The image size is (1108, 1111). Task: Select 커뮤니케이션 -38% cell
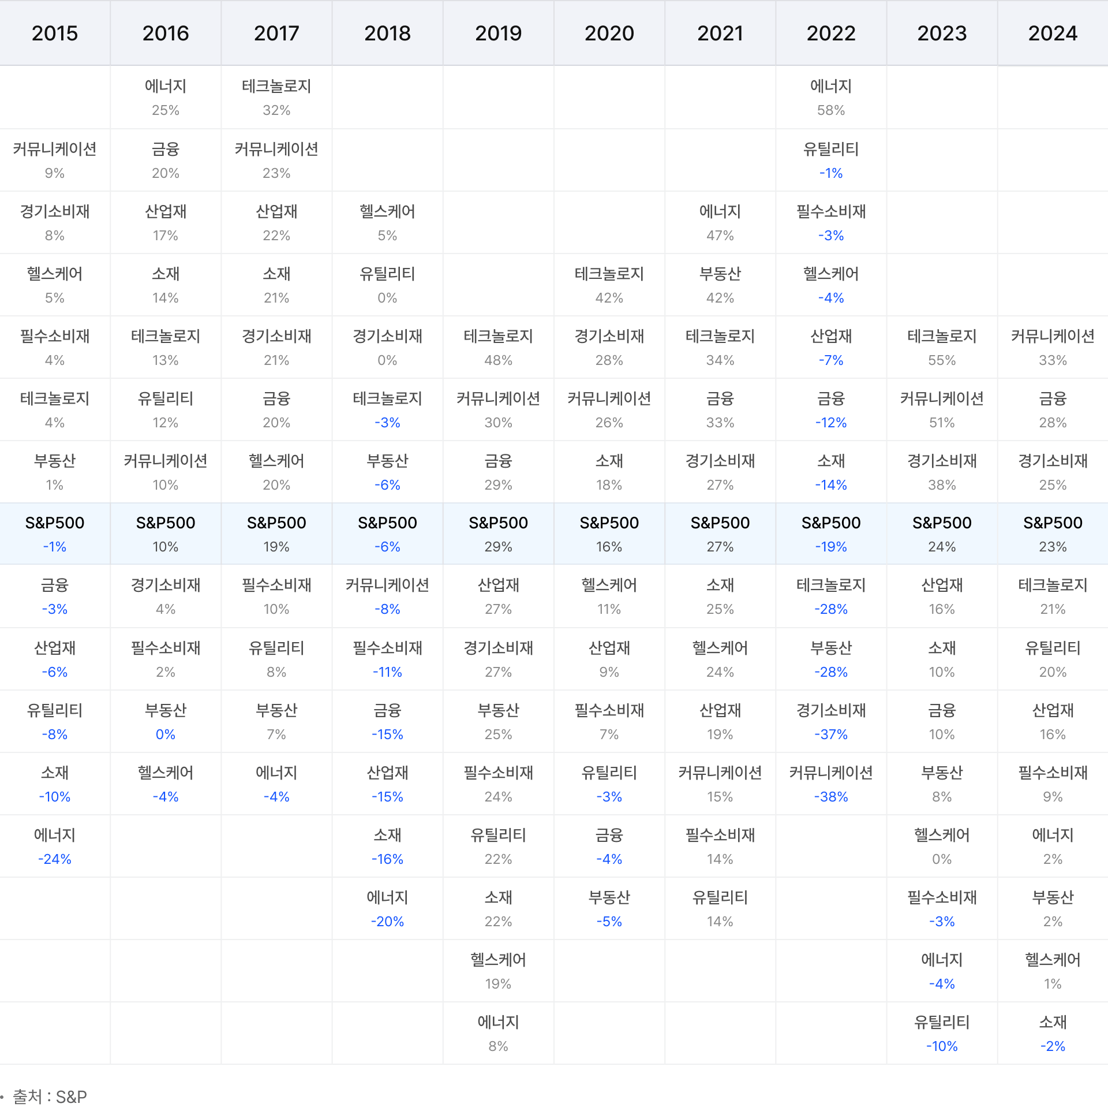click(x=830, y=784)
